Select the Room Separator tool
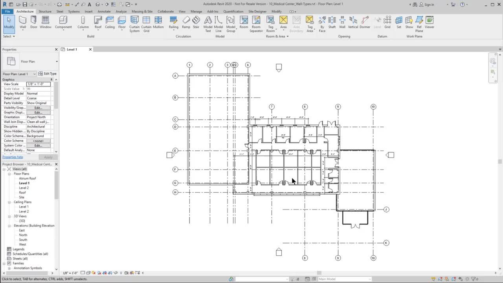The width and height of the screenshot is (503, 283). click(256, 24)
